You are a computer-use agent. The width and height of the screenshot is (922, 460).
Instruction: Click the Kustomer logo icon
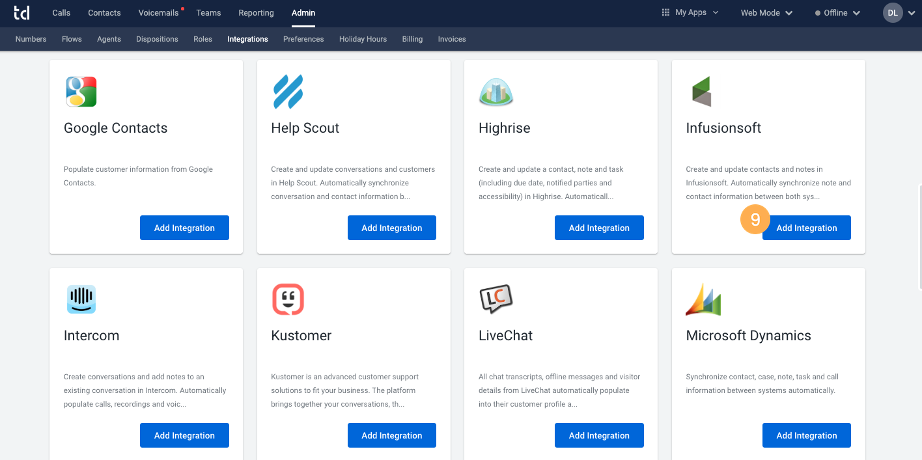[x=288, y=299]
